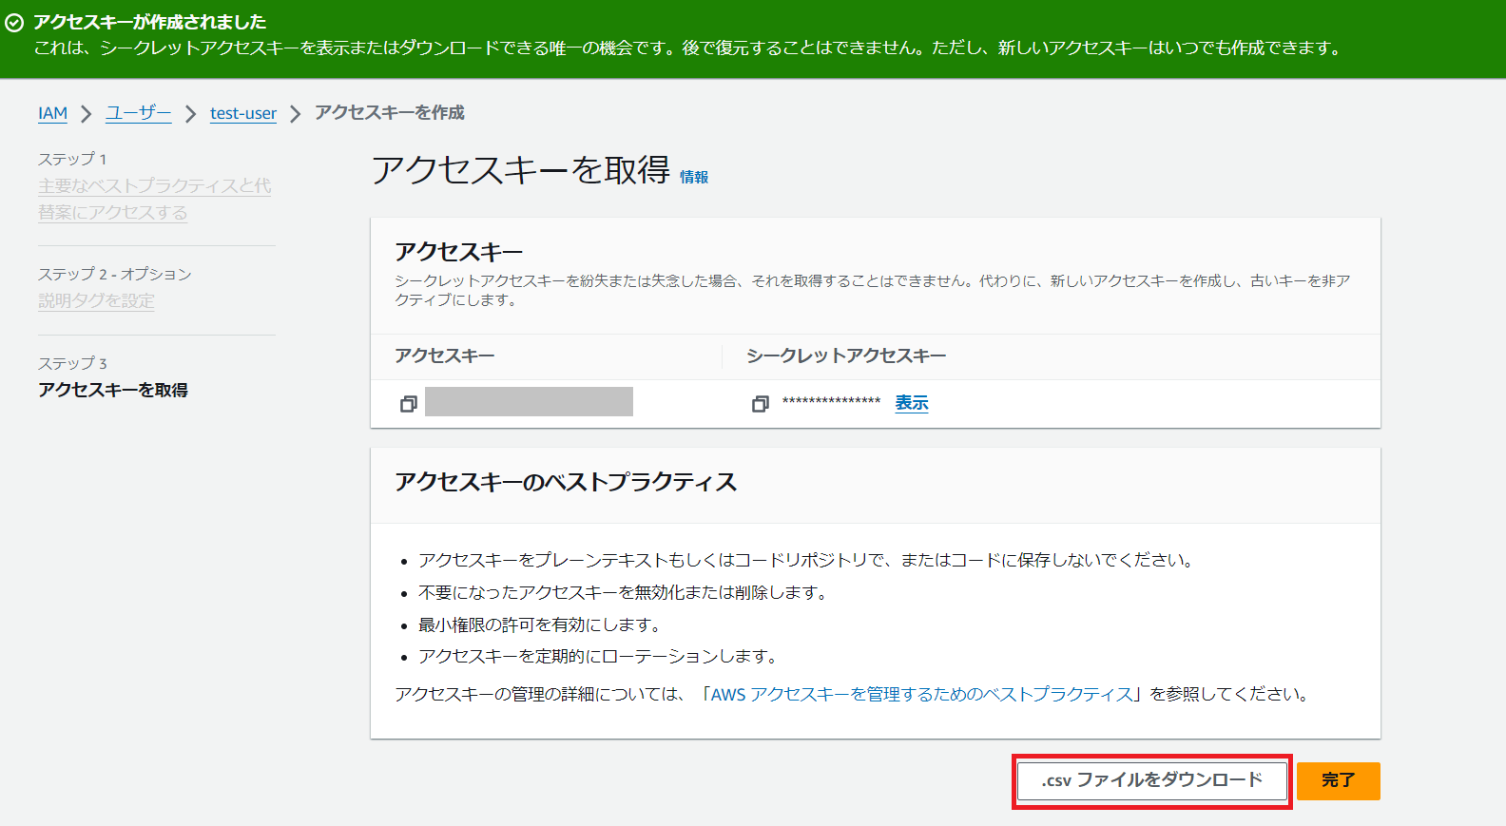The image size is (1506, 826).
Task: Click the chevron after the IAM breadcrumb
Action: [x=87, y=114]
